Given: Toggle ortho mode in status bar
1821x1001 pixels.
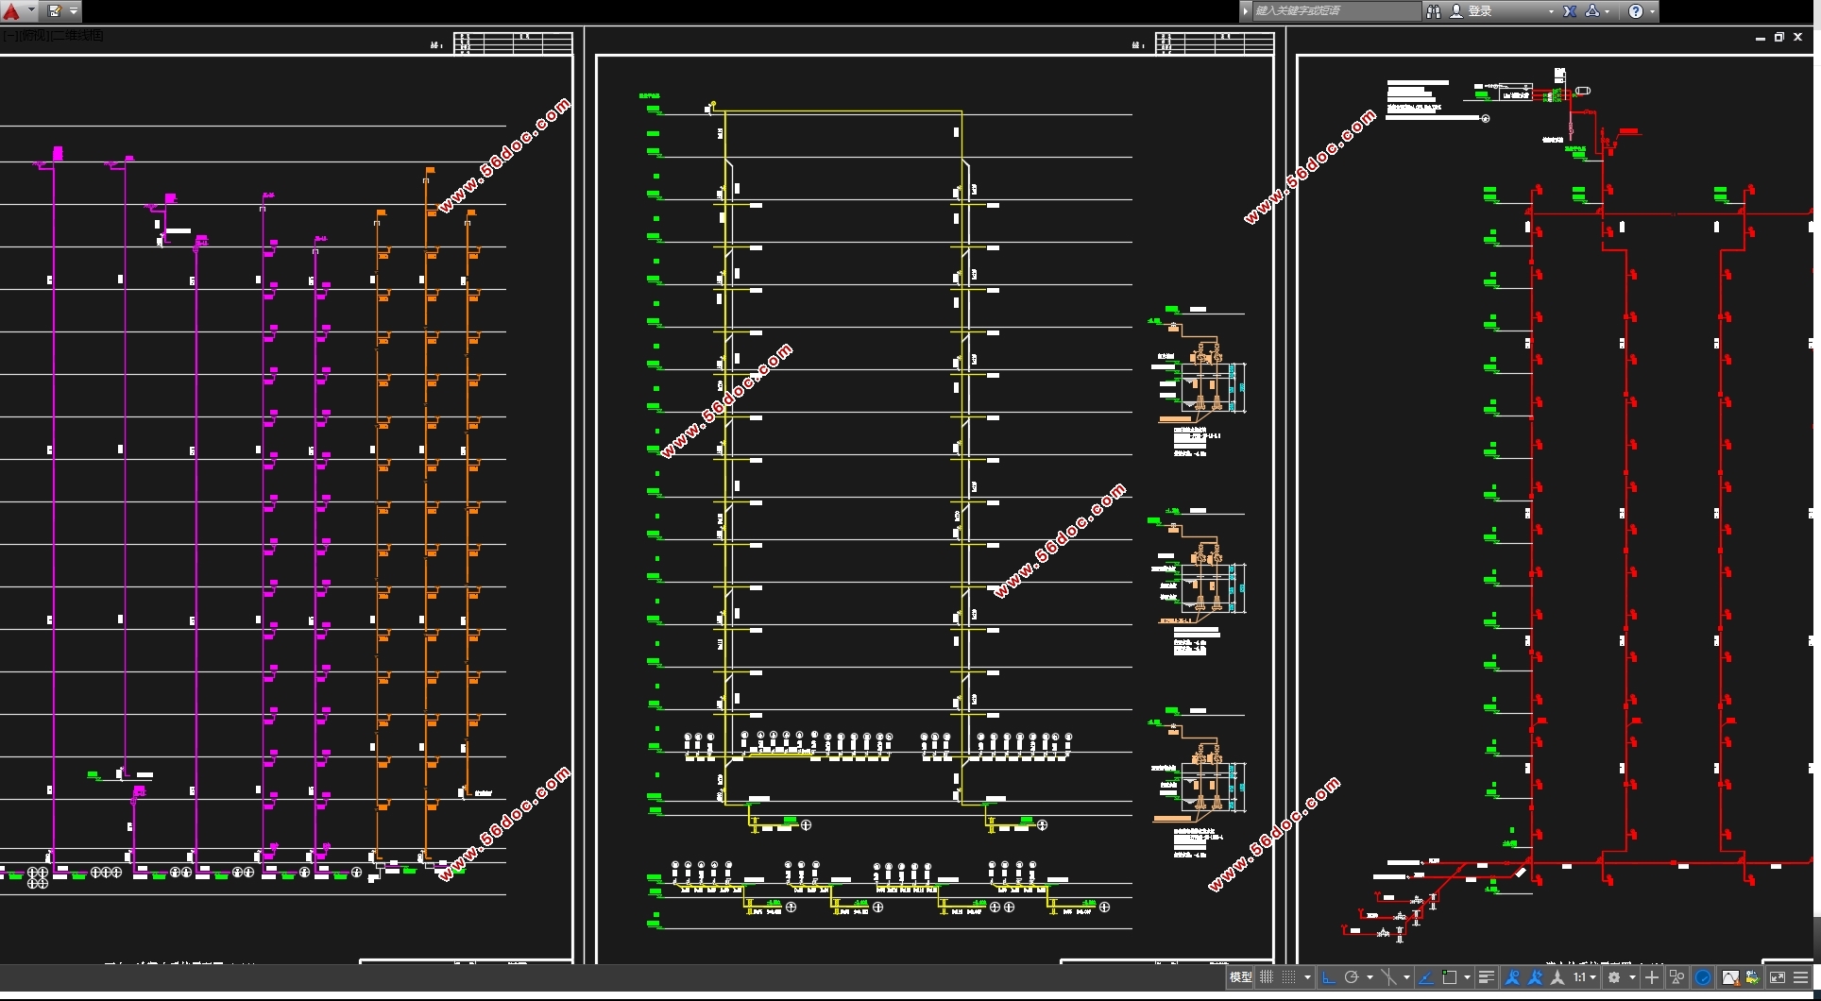Looking at the screenshot, I should [1328, 977].
